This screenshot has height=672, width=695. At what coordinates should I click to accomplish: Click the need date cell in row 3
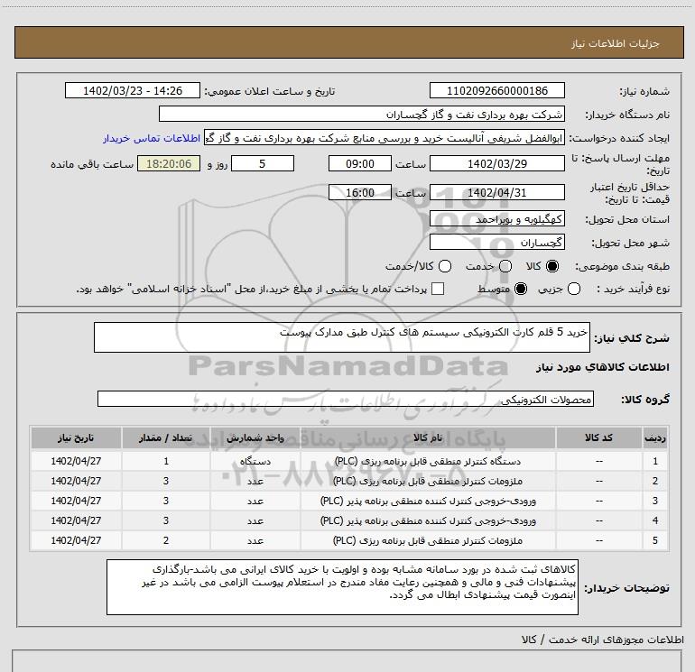(76, 501)
